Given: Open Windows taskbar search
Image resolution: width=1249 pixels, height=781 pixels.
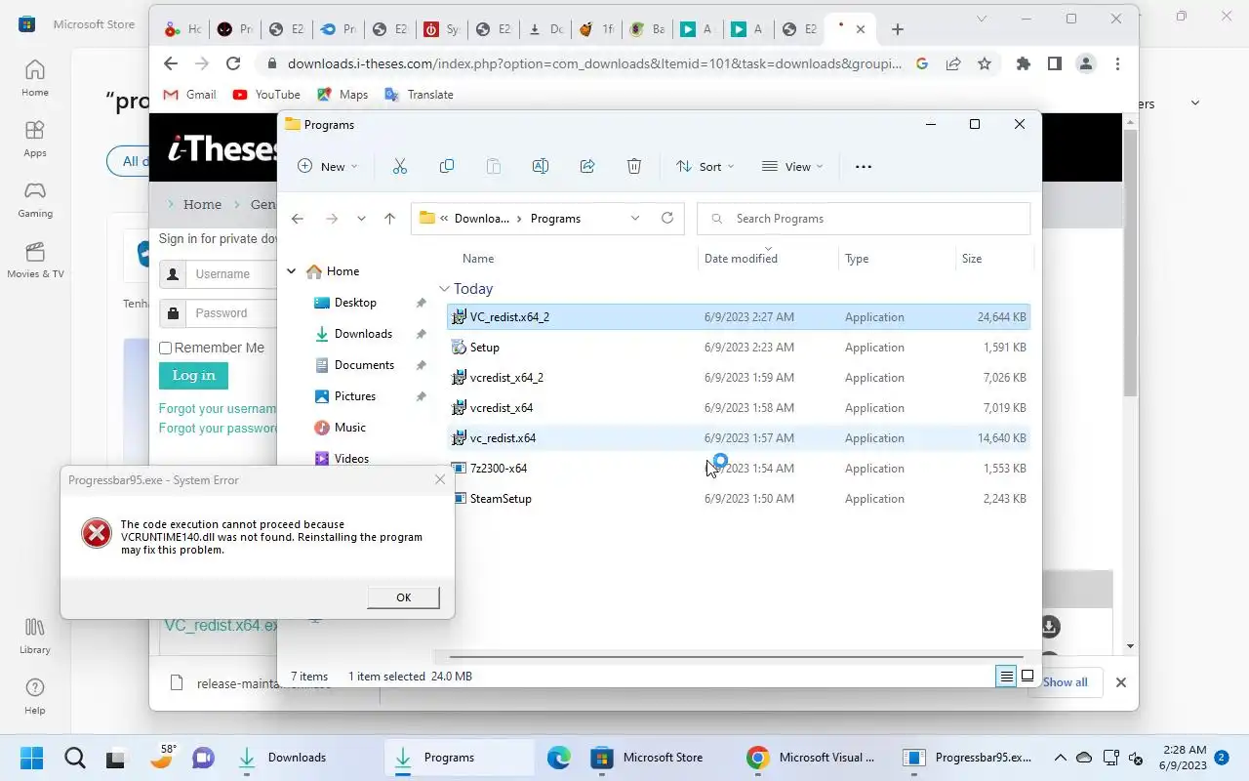Looking at the screenshot, I should [75, 758].
